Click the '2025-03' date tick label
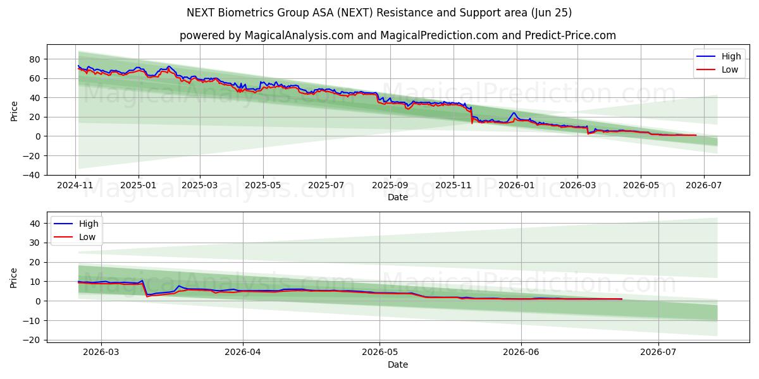759x379 pixels. tap(200, 186)
